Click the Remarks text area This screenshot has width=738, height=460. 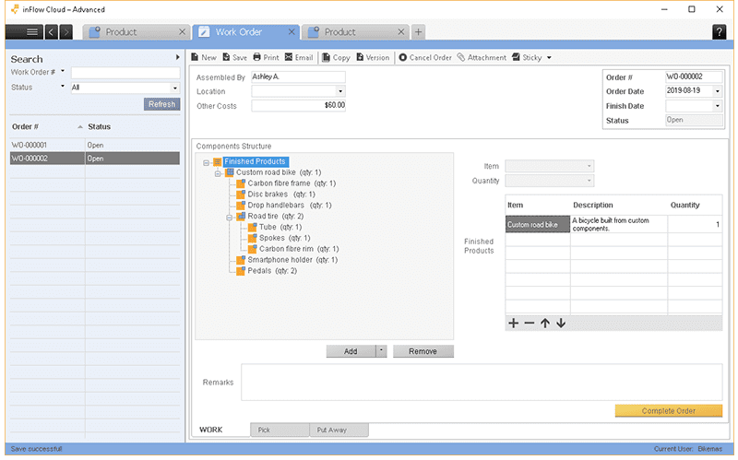pos(482,382)
